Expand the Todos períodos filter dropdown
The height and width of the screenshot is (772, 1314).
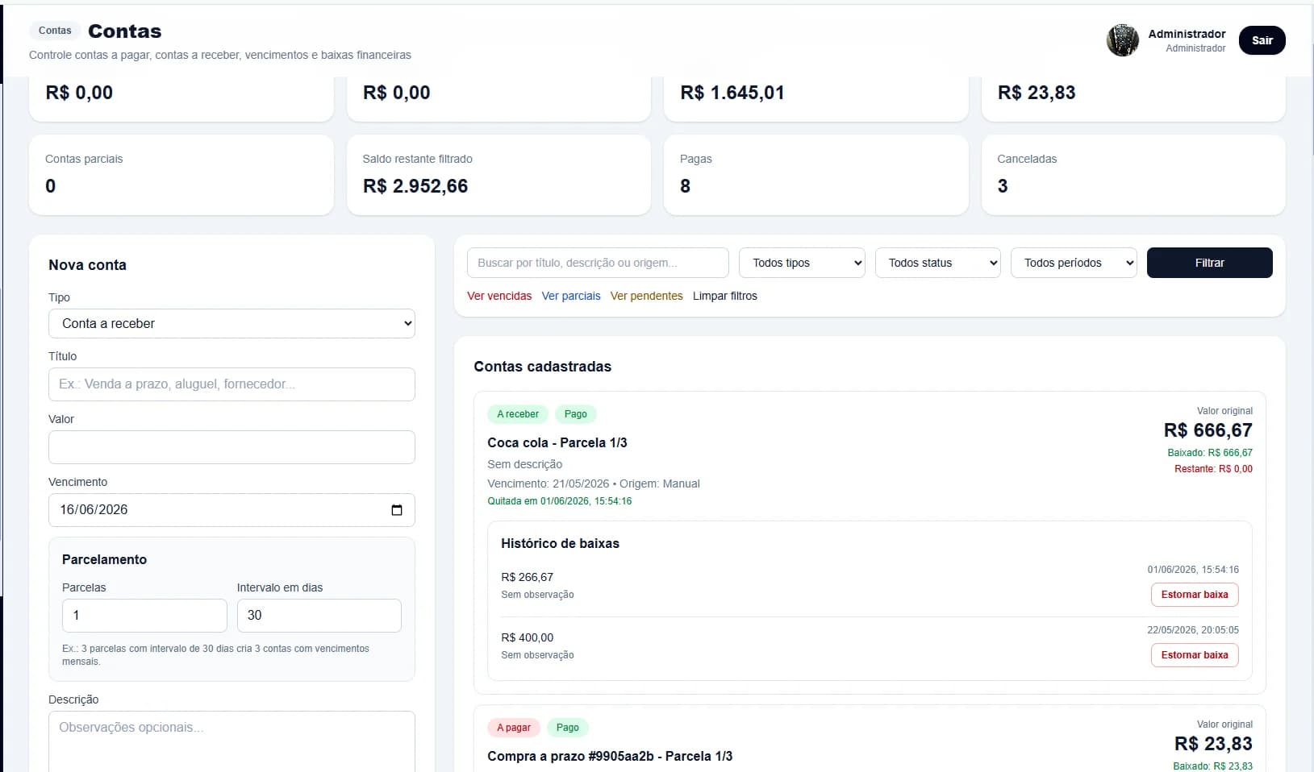[1074, 263]
